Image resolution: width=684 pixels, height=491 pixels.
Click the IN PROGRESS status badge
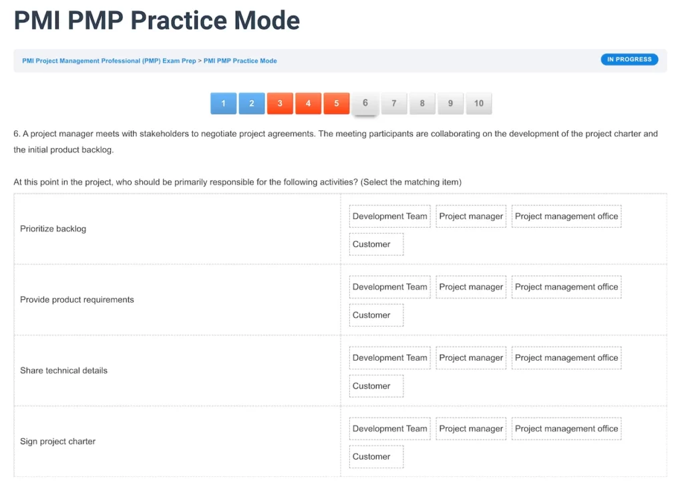pos(629,59)
